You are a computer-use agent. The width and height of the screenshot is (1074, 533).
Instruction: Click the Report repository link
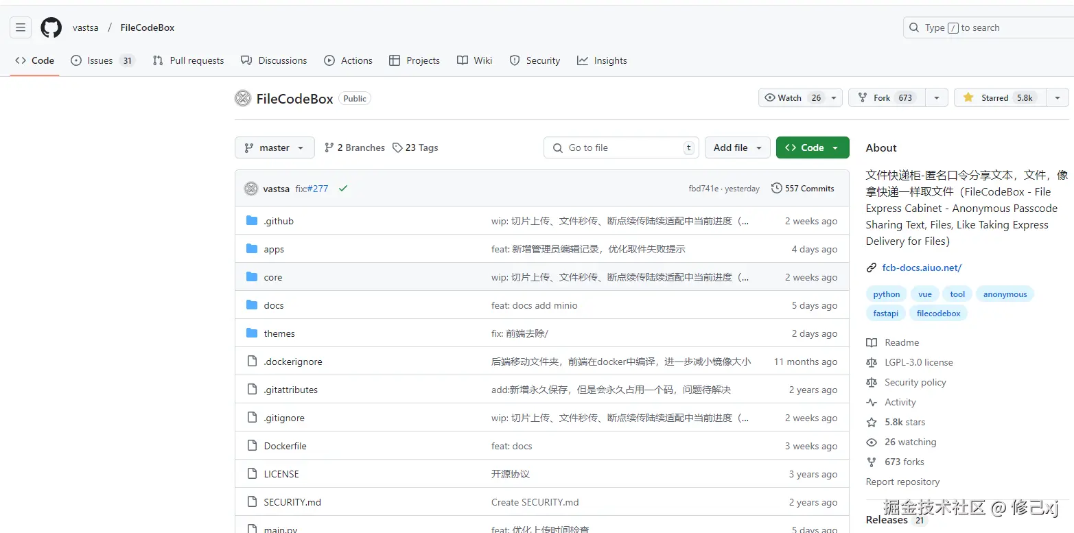902,482
